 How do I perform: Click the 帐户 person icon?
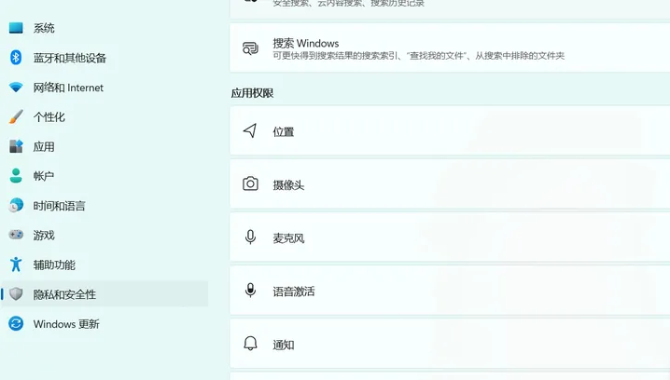point(16,176)
